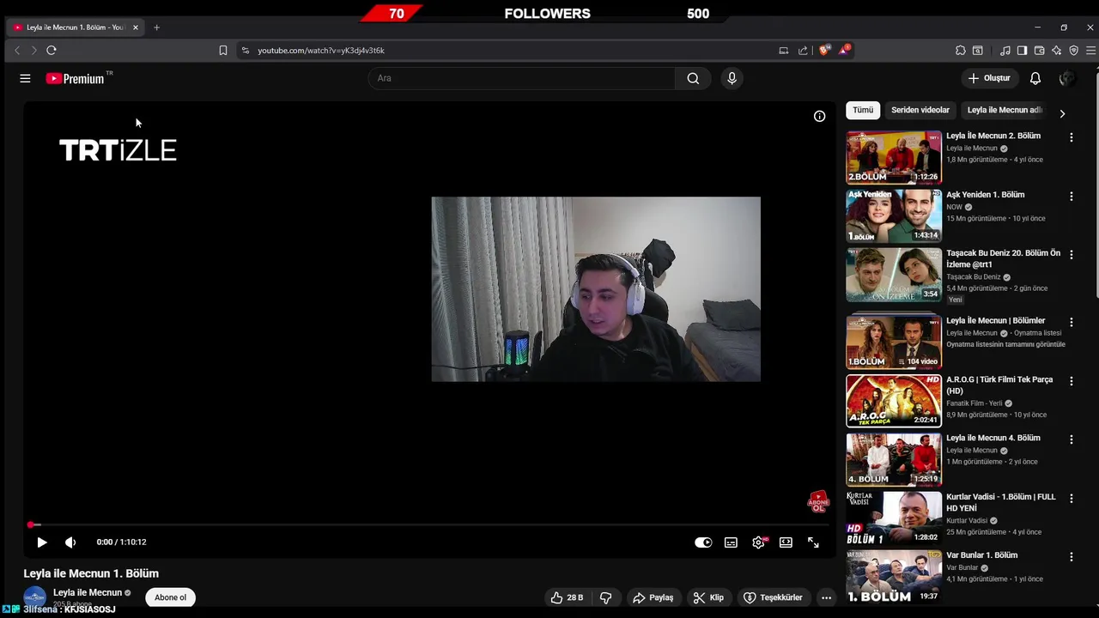
Task: Open the music note playlist icon
Action: click(1005, 51)
